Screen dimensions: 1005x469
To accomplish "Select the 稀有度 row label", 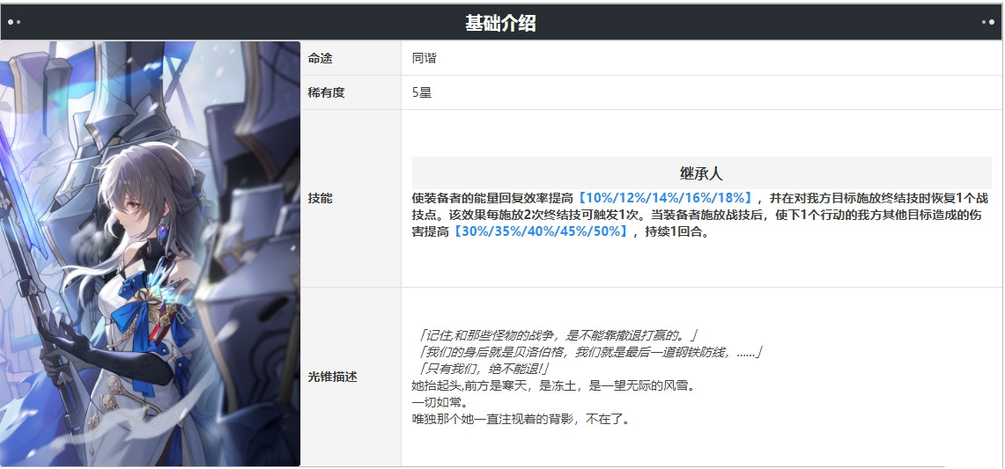I will coord(326,92).
